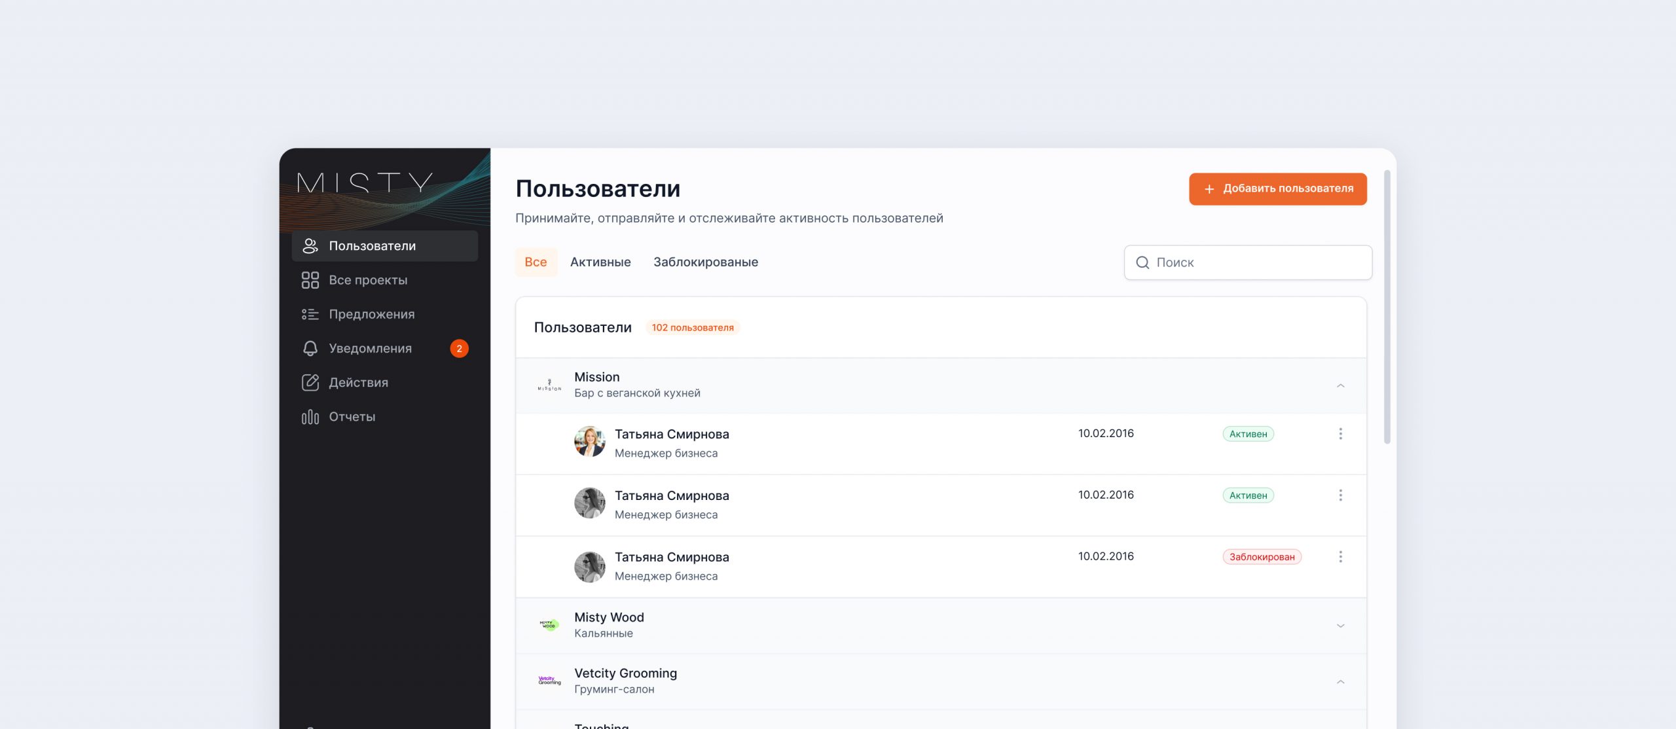The width and height of the screenshot is (1676, 729).
Task: Click the Vetcity Grooming group title
Action: point(625,673)
